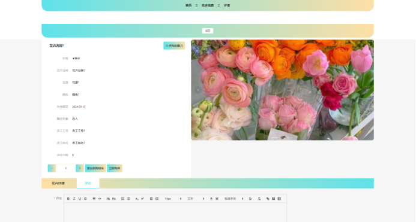Click inside the comment text area
The image size is (416, 222).
pyautogui.click(x=175, y=212)
